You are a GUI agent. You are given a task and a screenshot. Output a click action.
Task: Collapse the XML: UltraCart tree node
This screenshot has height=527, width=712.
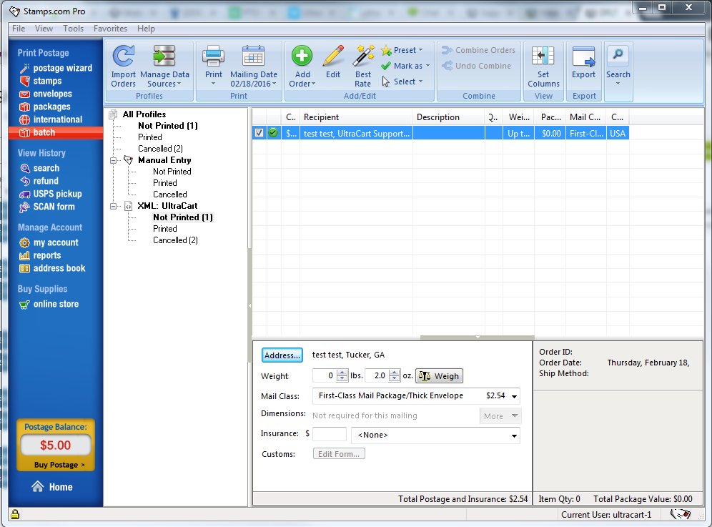(x=113, y=206)
